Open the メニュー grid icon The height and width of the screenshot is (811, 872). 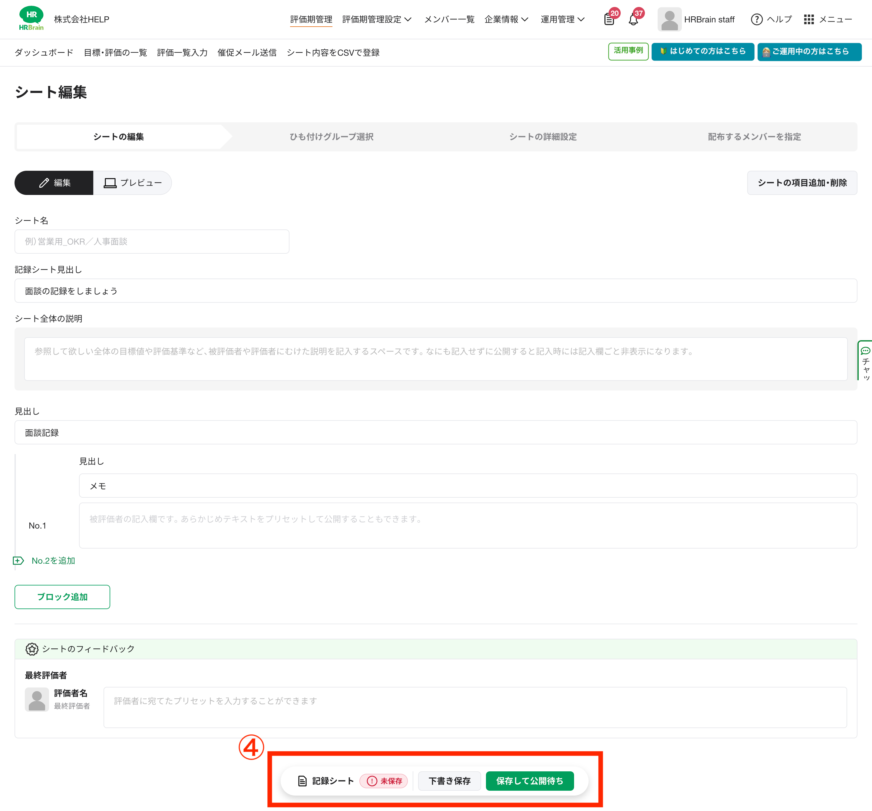point(808,19)
